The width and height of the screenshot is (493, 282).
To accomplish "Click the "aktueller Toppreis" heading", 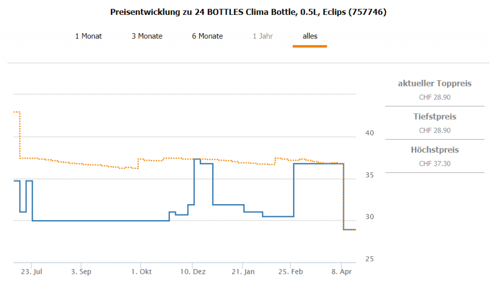I will (435, 84).
